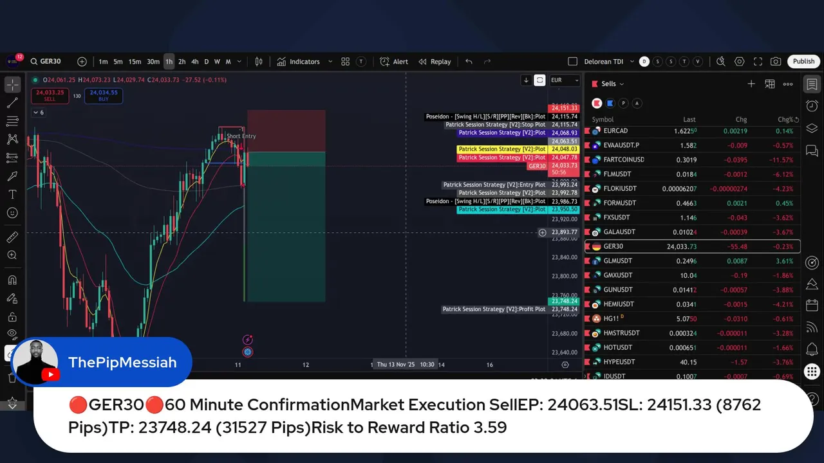
Task: Select the ruler measure tool
Action: click(12, 237)
